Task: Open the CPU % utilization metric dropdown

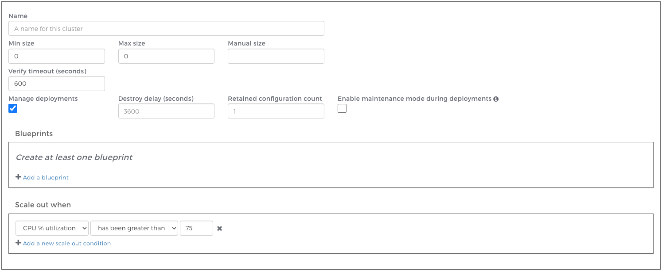Action: click(x=52, y=228)
